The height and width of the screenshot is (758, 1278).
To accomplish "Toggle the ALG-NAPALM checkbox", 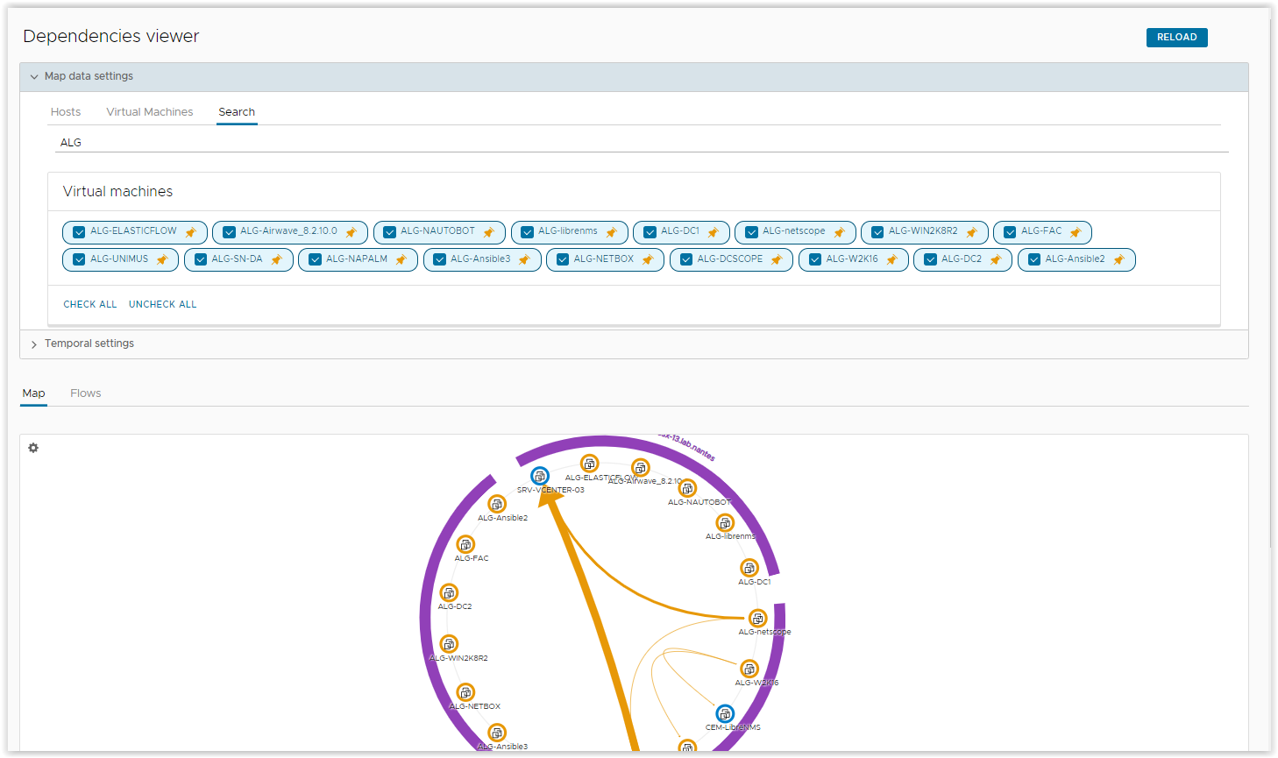I will [315, 259].
